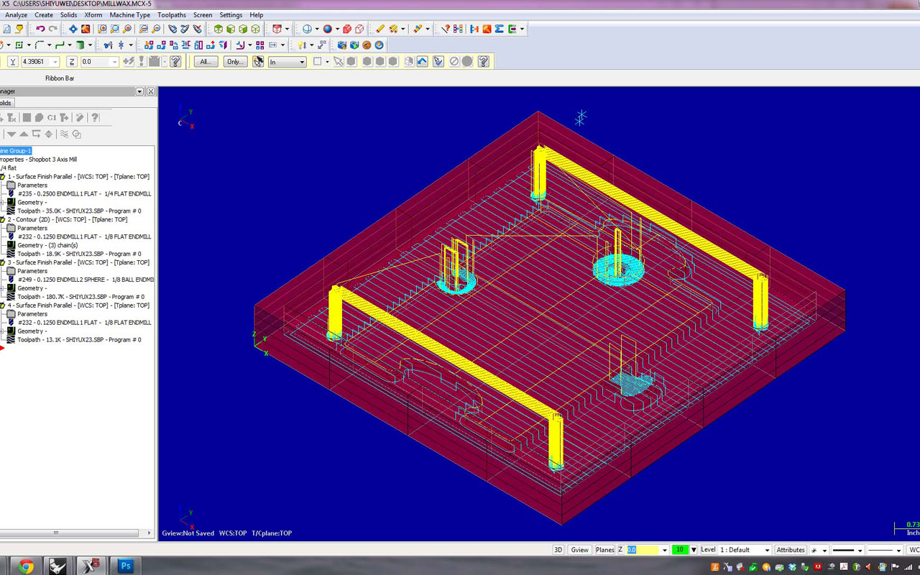Toggle the 3D mode button
Screen dimensions: 920x575
(558, 550)
